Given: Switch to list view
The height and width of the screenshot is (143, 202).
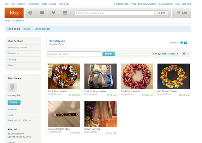Looking at the screenshot, I should pyautogui.click(x=188, y=54).
